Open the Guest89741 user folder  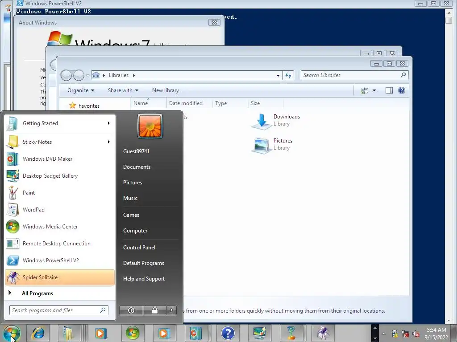click(137, 151)
